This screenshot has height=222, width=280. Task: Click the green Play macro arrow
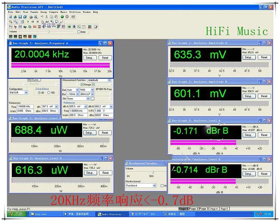[28, 22]
